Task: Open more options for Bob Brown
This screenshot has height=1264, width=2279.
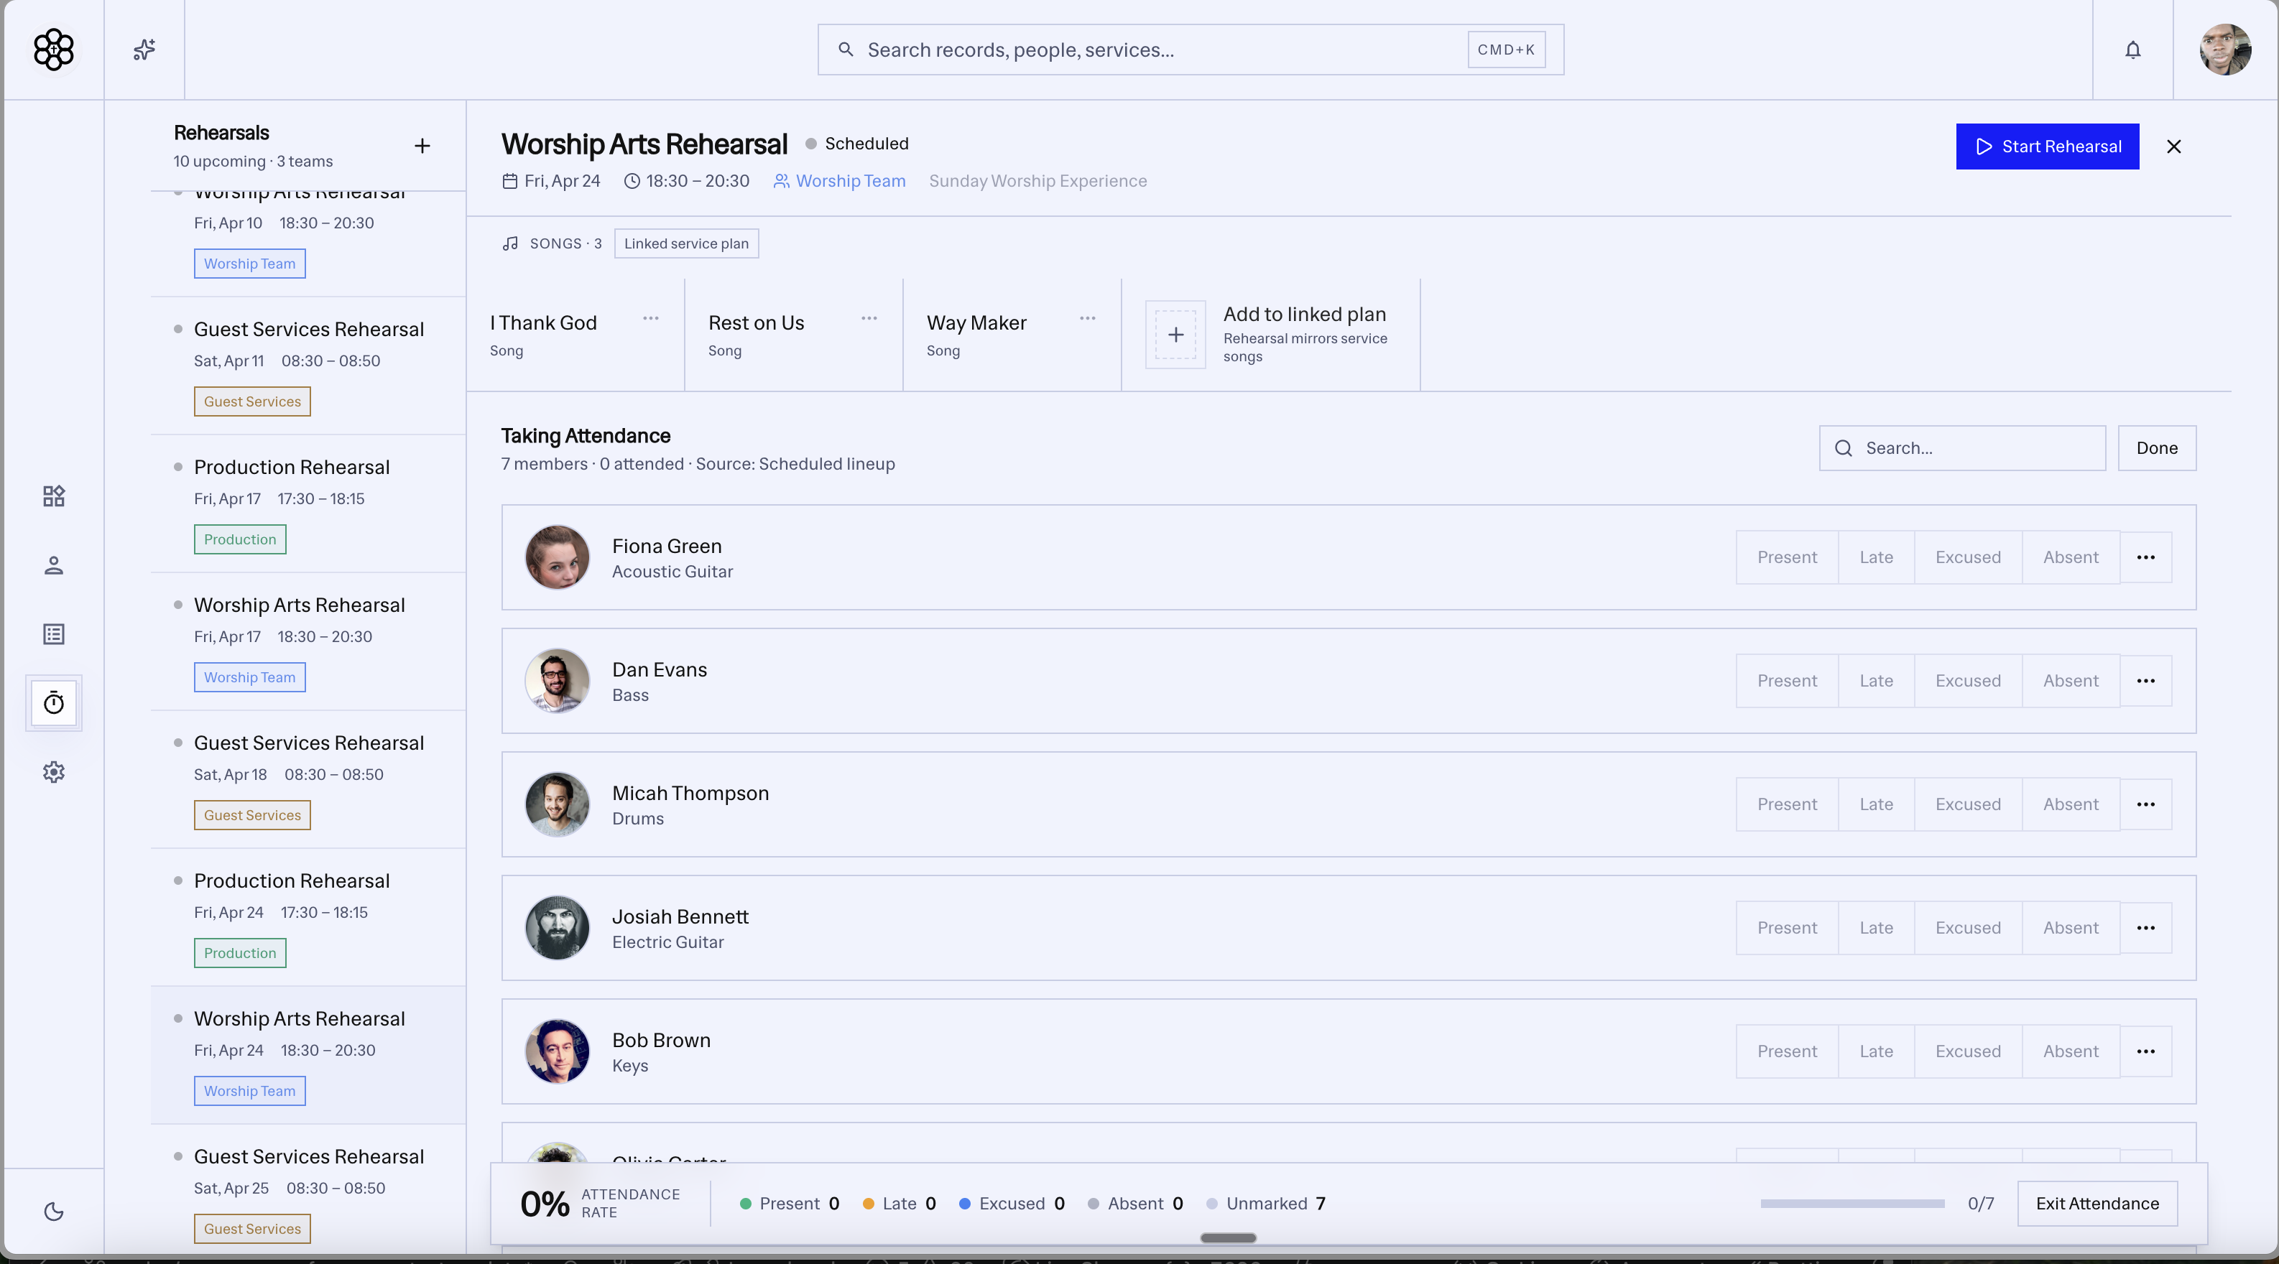Action: pos(2145,1051)
